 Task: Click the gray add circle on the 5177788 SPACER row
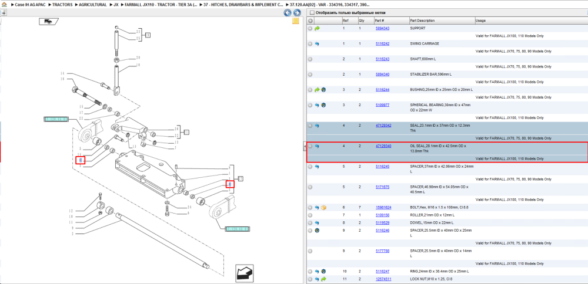310,251
